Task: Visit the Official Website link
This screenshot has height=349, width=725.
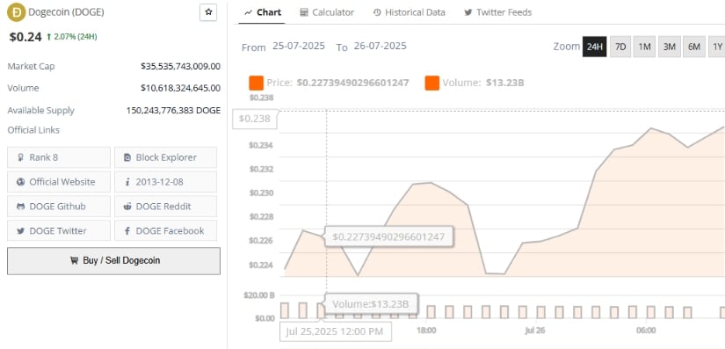Action: click(x=59, y=182)
